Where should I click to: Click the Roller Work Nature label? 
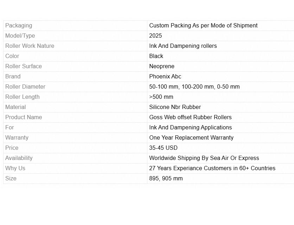click(30, 46)
